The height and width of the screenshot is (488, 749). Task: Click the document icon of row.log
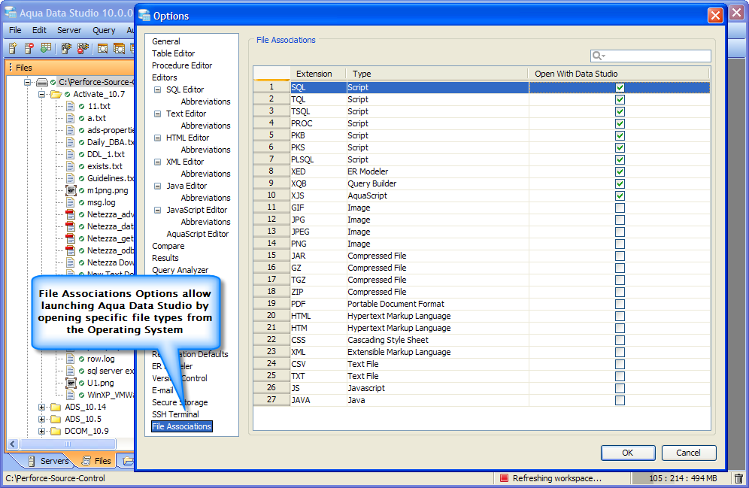[70, 359]
